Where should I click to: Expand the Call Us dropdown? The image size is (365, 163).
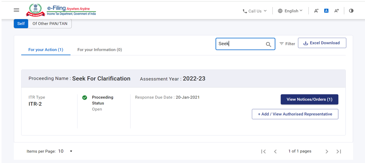point(255,11)
